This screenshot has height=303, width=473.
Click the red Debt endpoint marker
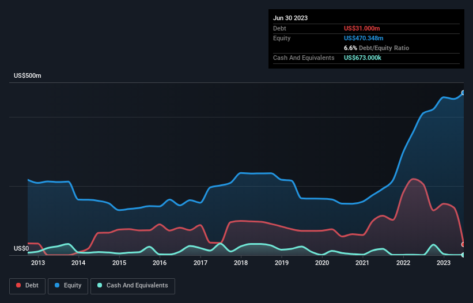click(463, 244)
